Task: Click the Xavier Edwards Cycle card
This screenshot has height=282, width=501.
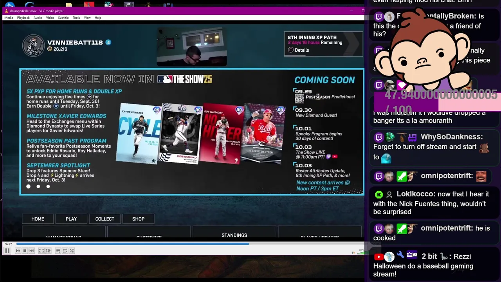Action: click(x=138, y=133)
